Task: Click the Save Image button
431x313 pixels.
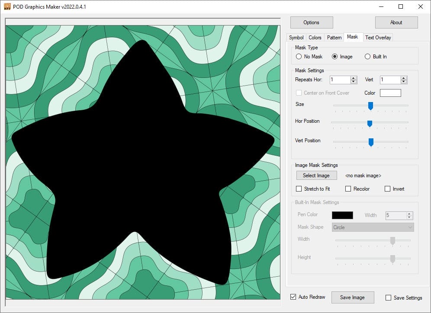Action: [x=352, y=297]
